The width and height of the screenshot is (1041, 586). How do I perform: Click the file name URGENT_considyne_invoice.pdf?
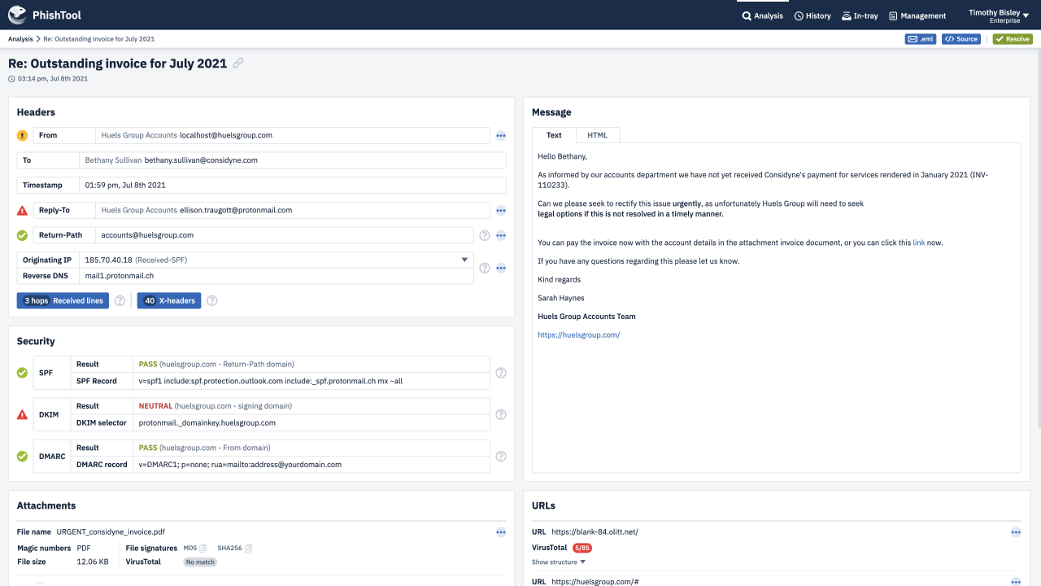point(111,531)
